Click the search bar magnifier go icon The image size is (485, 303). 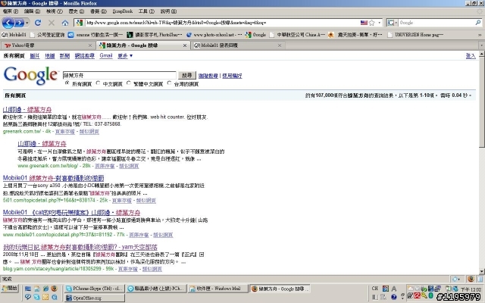(x=478, y=23)
